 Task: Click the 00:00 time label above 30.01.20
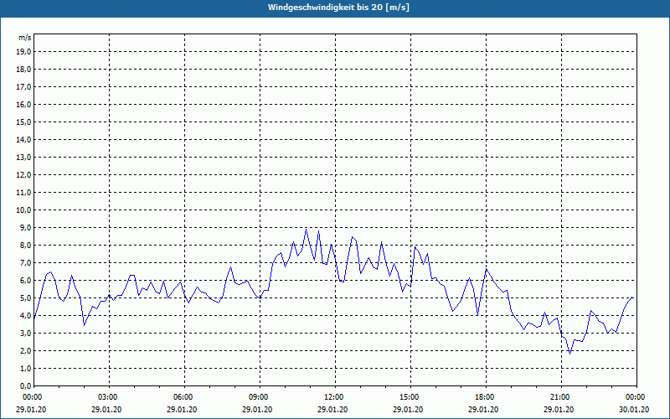pyautogui.click(x=636, y=397)
